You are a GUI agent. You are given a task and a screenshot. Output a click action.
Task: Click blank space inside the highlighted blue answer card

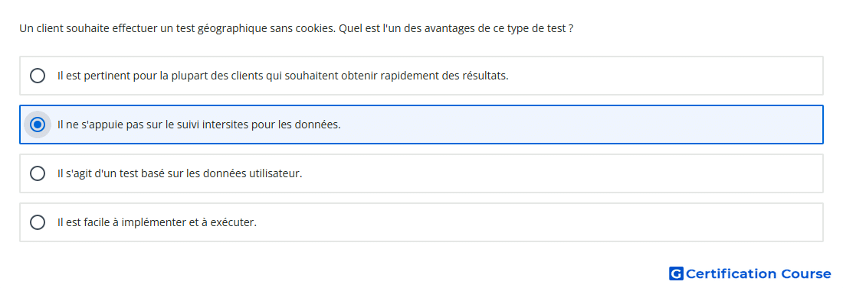pos(581,125)
